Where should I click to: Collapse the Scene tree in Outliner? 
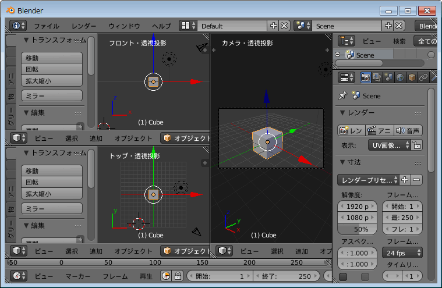coord(338,55)
